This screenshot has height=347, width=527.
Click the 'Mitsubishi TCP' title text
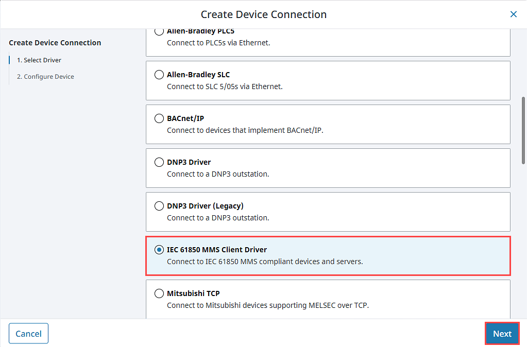(x=193, y=293)
